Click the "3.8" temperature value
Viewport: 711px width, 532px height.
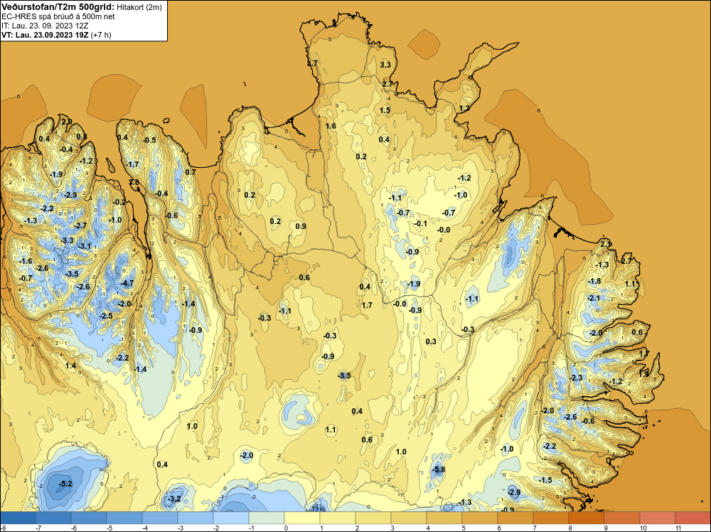click(134, 182)
